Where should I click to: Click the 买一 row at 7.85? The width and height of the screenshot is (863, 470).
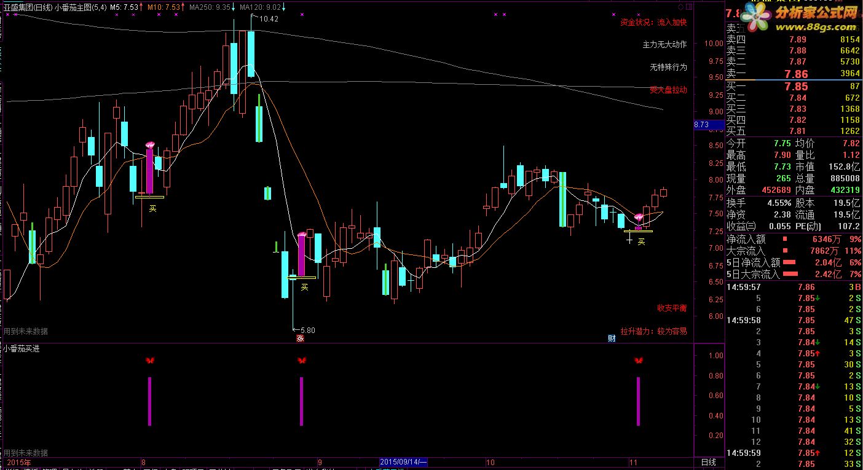pos(794,87)
